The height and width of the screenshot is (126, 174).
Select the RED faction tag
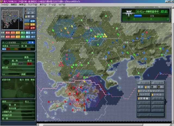point(8,49)
